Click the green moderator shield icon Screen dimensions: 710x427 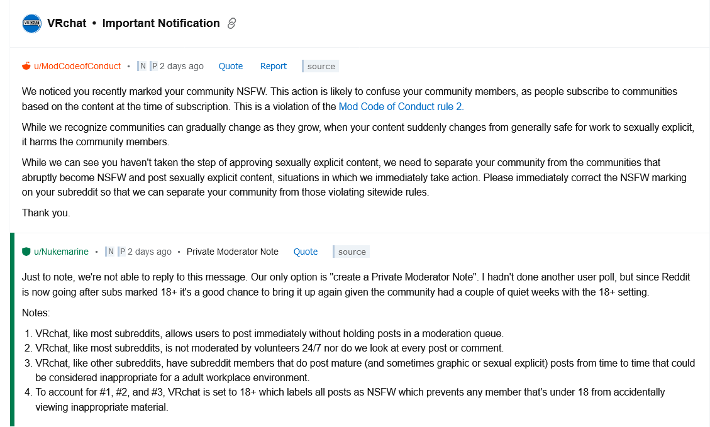(26, 251)
